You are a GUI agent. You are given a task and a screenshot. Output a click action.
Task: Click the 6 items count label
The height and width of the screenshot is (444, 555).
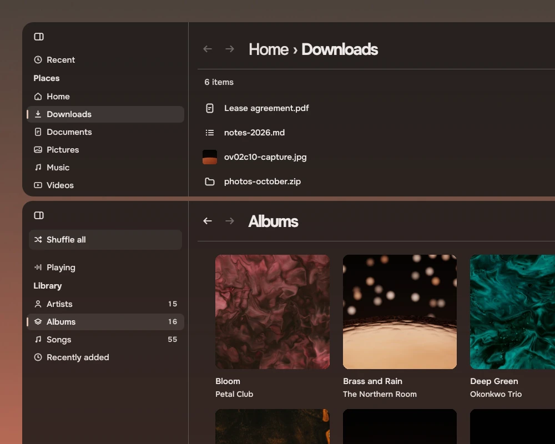click(219, 82)
